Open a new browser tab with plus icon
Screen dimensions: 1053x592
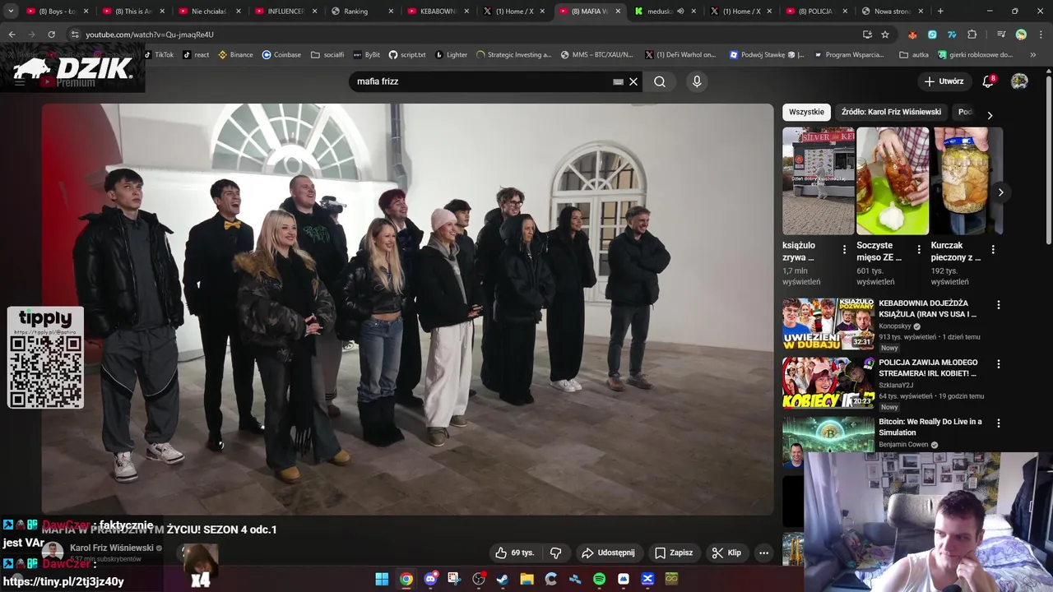[x=940, y=12]
